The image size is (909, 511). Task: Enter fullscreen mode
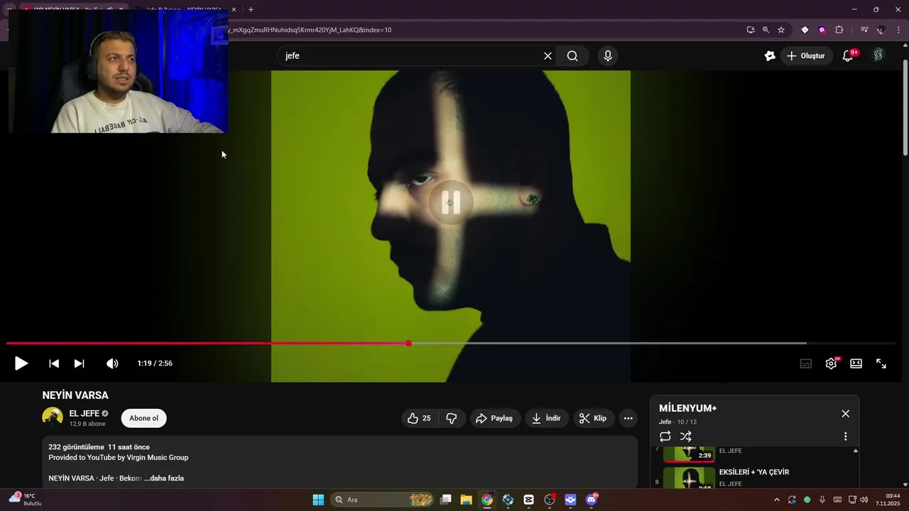pyautogui.click(x=881, y=363)
